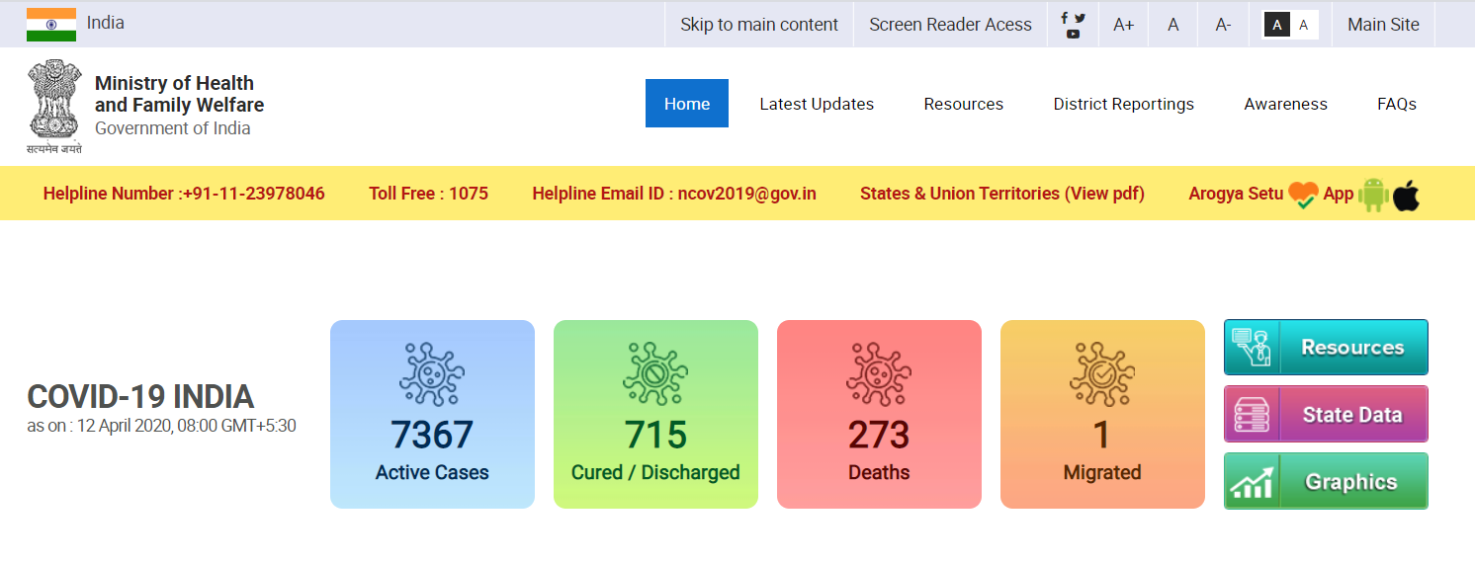Click the 273 deaths count
This screenshot has width=1475, height=563.
879,436
